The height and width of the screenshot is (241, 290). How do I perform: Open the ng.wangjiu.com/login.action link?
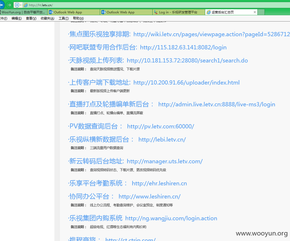[171, 218]
